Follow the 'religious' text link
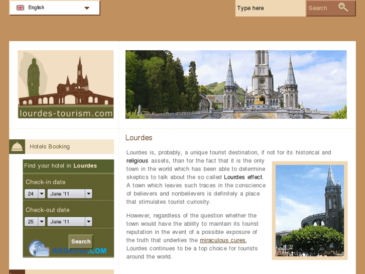365x274 pixels. pos(137,161)
